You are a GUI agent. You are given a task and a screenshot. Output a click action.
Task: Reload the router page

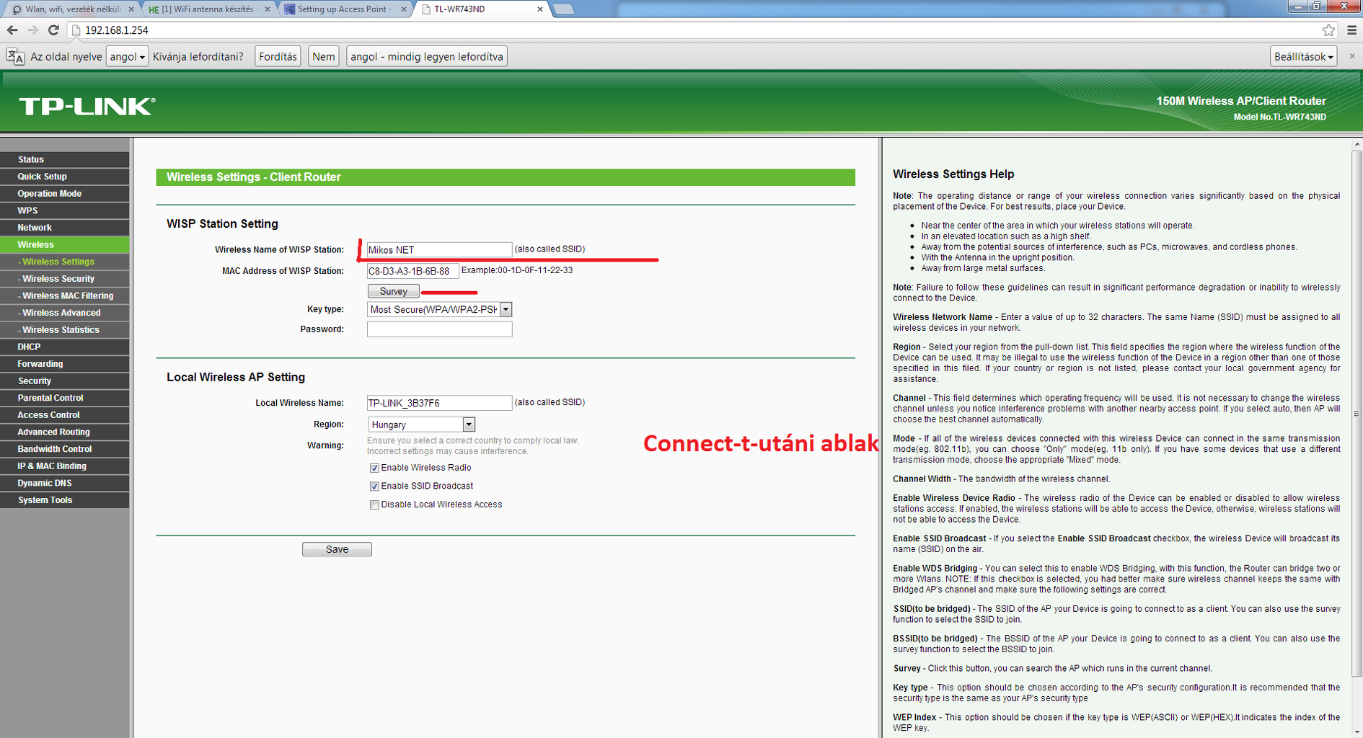click(53, 30)
